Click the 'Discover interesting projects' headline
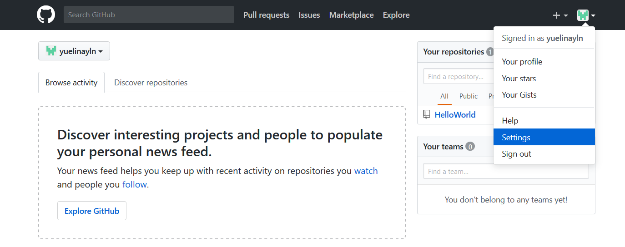This screenshot has width=625, height=247. pyautogui.click(x=220, y=143)
